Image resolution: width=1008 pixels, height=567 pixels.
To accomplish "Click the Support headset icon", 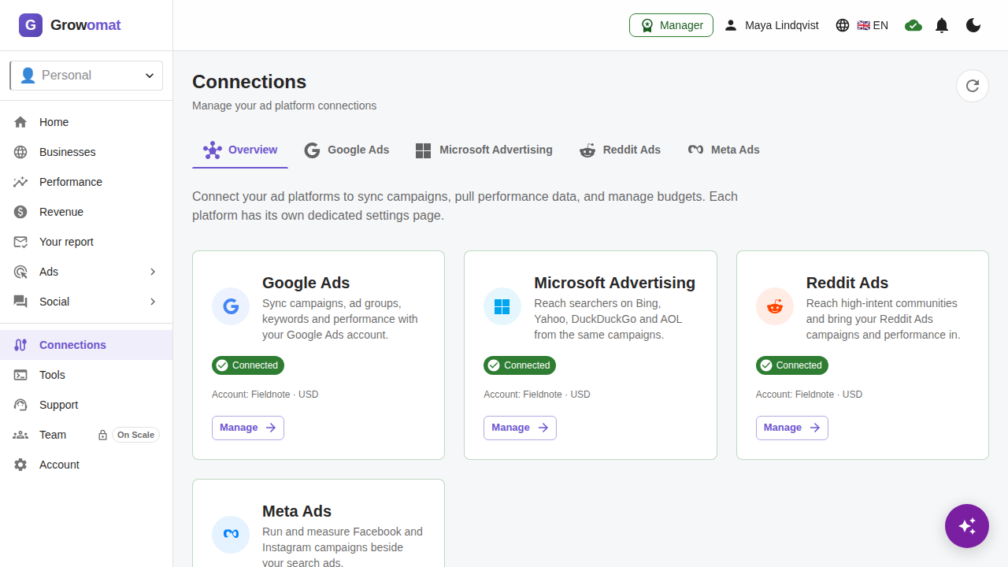I will [20, 405].
